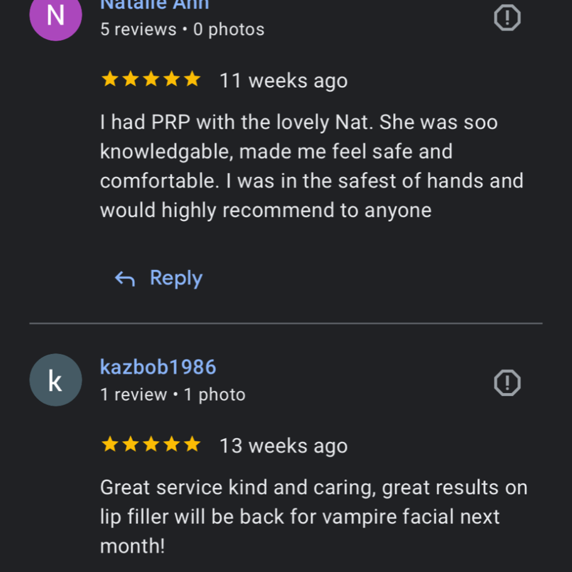The height and width of the screenshot is (572, 572).
Task: Open kazbob1986's grey k avatar
Action: tap(55, 380)
